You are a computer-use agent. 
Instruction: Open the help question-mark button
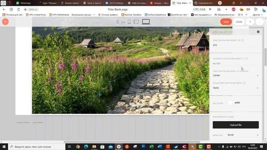pyautogui.click(x=250, y=22)
